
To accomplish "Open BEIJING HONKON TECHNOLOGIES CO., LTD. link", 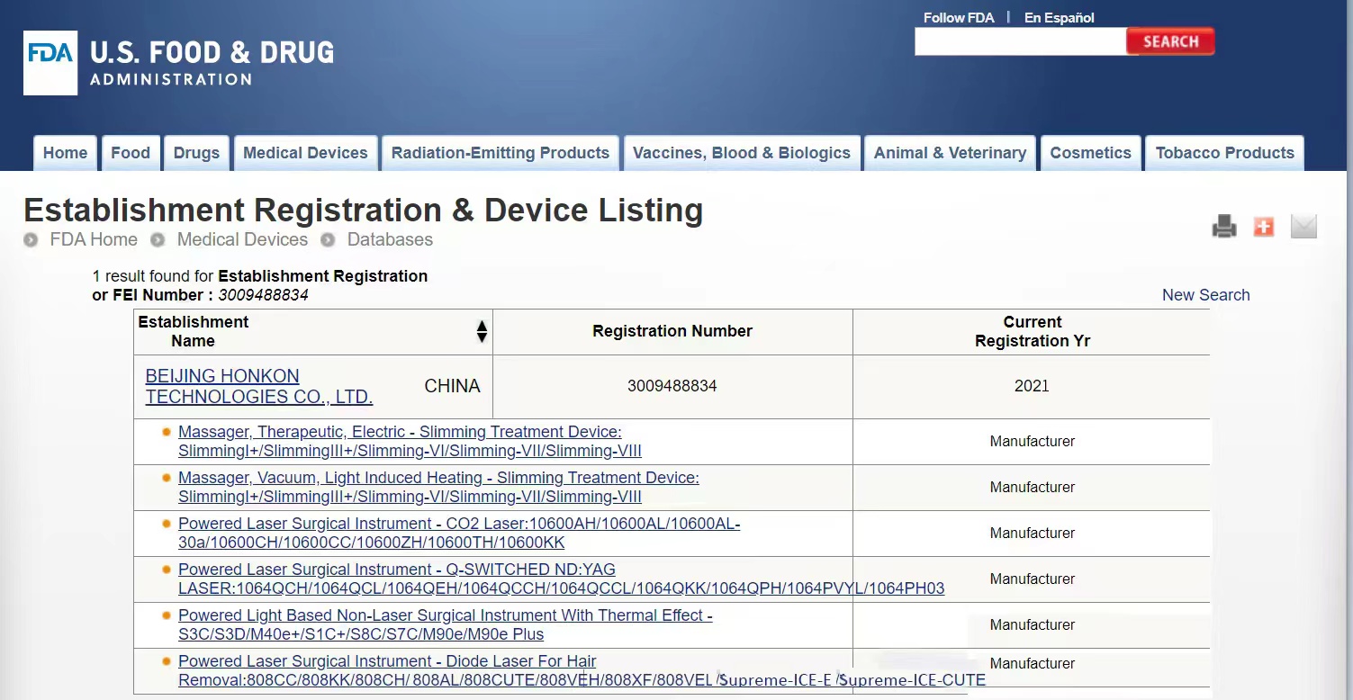I will (x=259, y=386).
